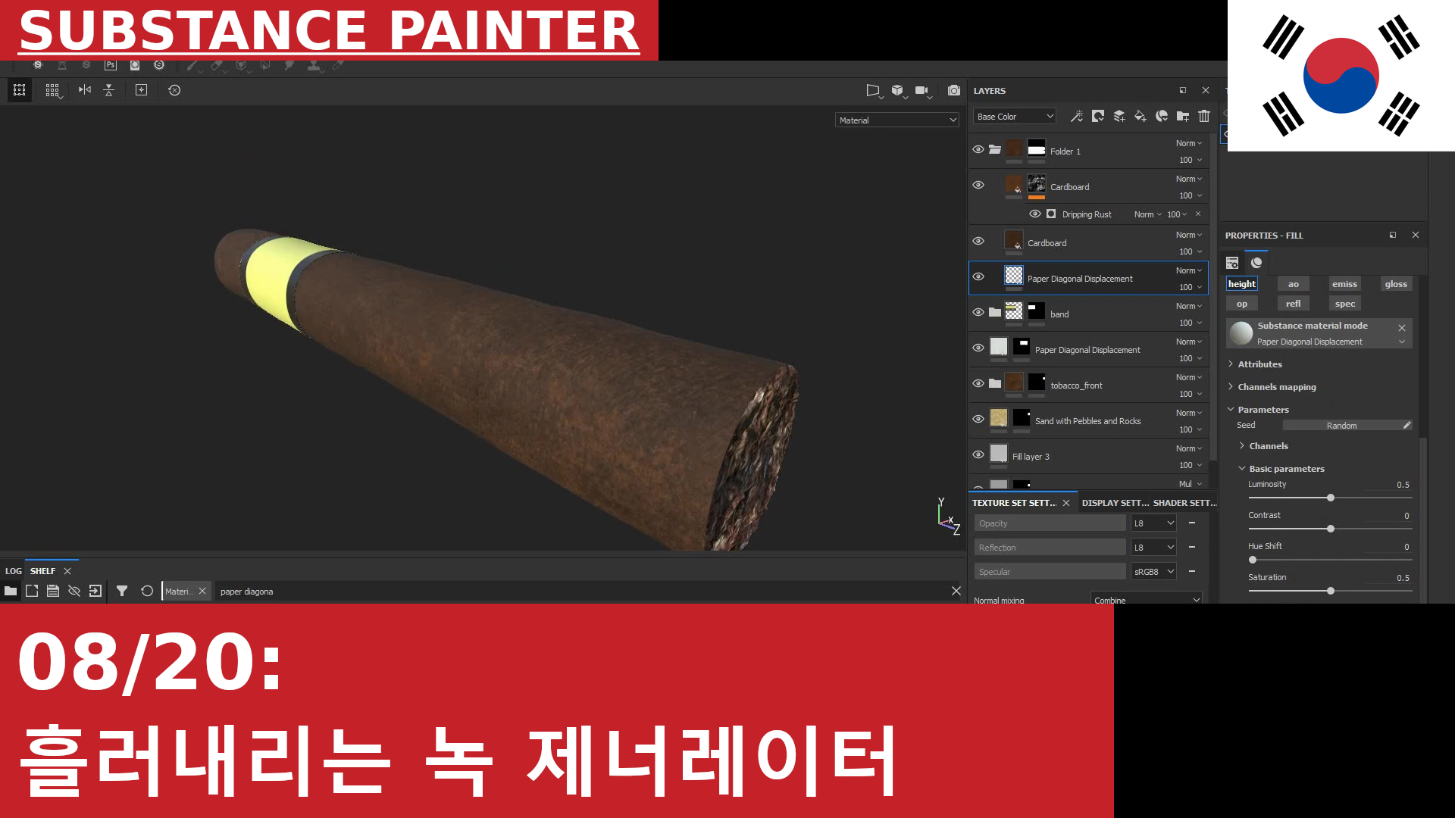Click the center transform icon
Viewport: 1455px width, 818px height.
click(x=141, y=90)
